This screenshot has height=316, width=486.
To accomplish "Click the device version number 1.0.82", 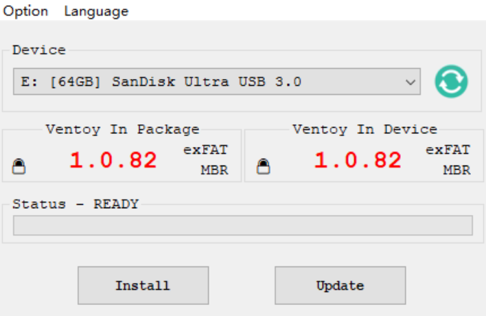I will 358,160.
